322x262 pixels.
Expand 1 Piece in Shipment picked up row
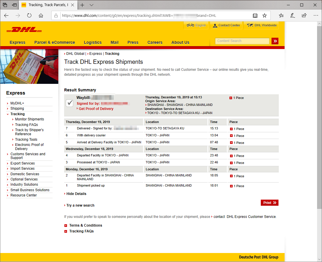(231, 186)
